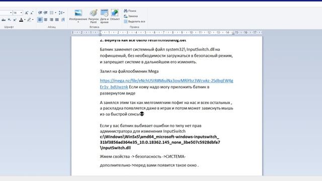Apply the font color A icon
The image size is (322, 181).
coord(21,20)
